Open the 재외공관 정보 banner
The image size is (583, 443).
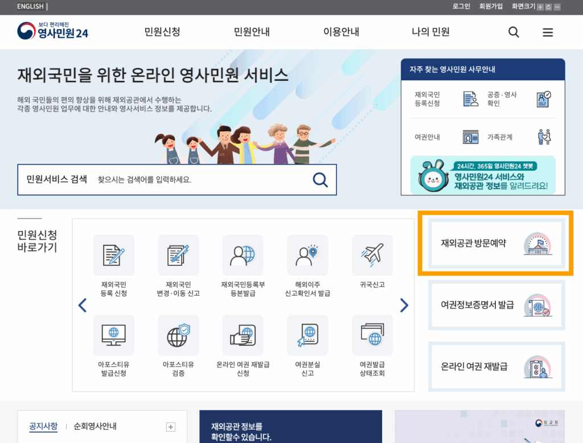290,426
